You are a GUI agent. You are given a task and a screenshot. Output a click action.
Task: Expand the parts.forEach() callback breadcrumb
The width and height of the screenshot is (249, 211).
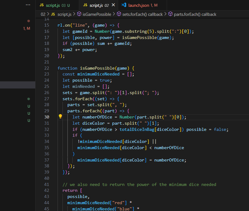click(195, 14)
